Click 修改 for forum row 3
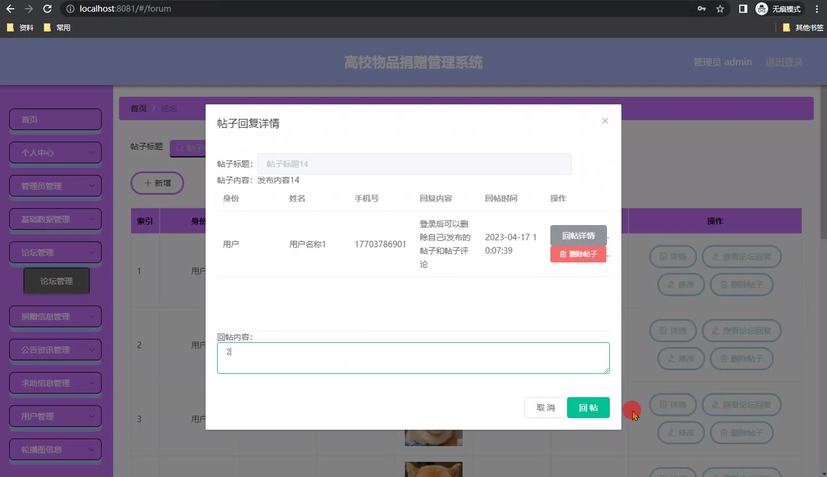Screen dimensions: 827x477 (x=681, y=433)
